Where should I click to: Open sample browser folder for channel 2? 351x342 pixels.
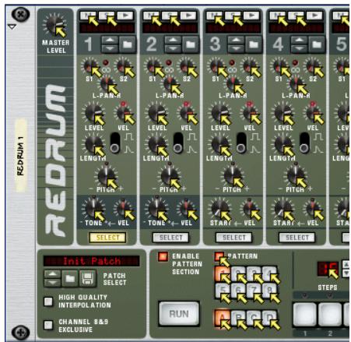point(191,44)
